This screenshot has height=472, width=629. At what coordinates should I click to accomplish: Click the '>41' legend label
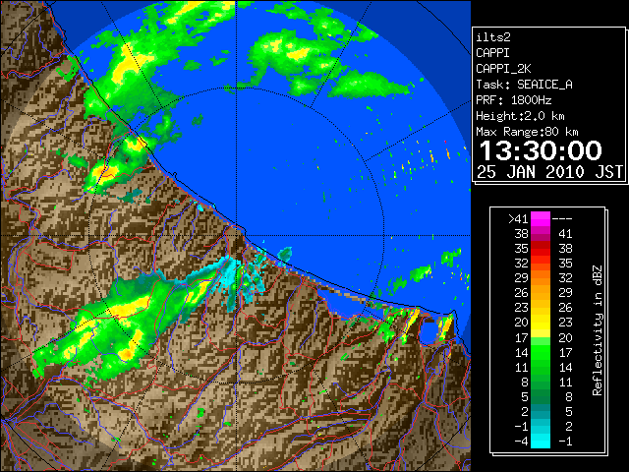click(x=518, y=219)
